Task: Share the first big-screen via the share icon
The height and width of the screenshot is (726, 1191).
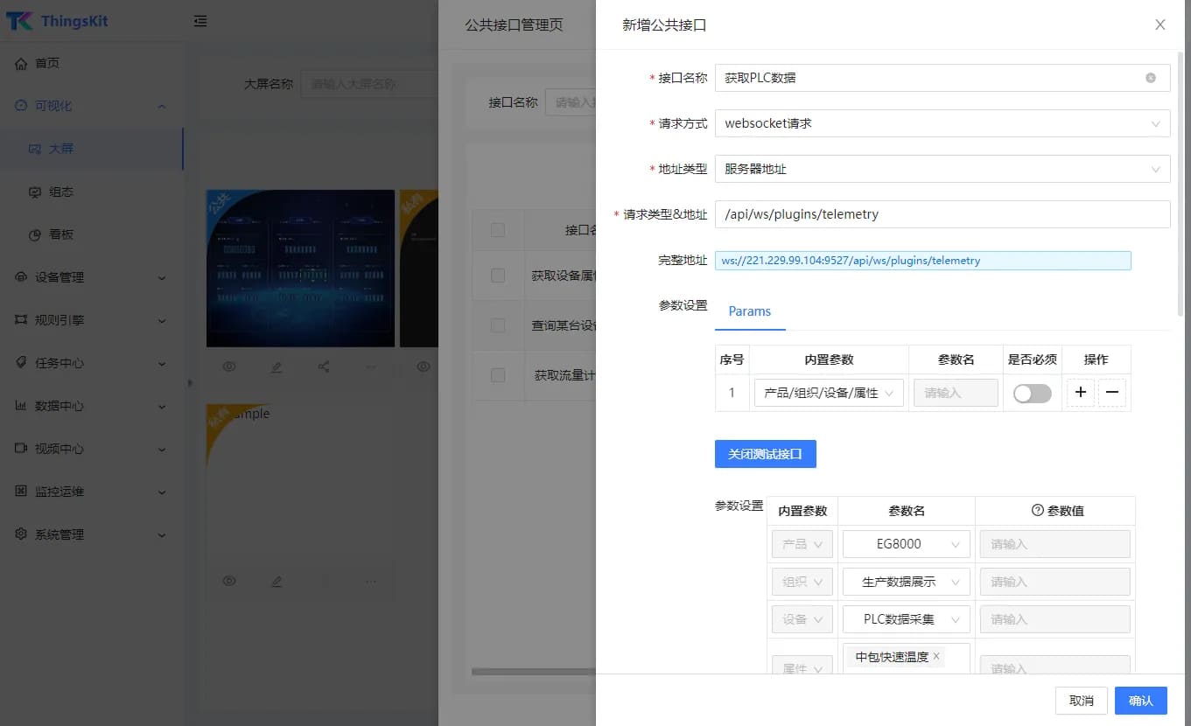Action: [x=324, y=366]
